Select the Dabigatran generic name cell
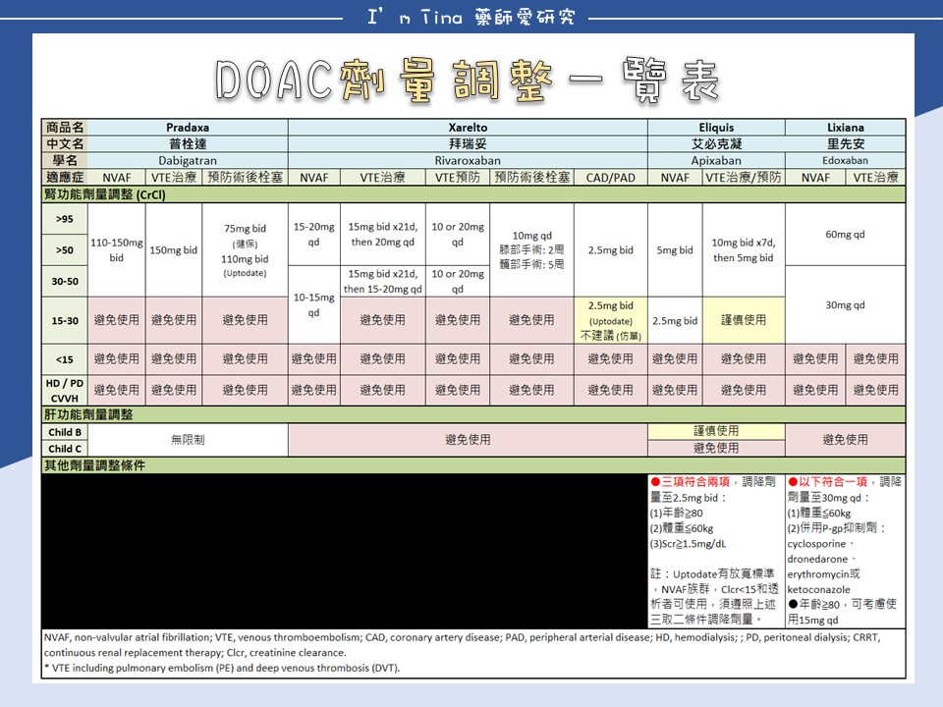This screenshot has width=943, height=707. [x=187, y=158]
